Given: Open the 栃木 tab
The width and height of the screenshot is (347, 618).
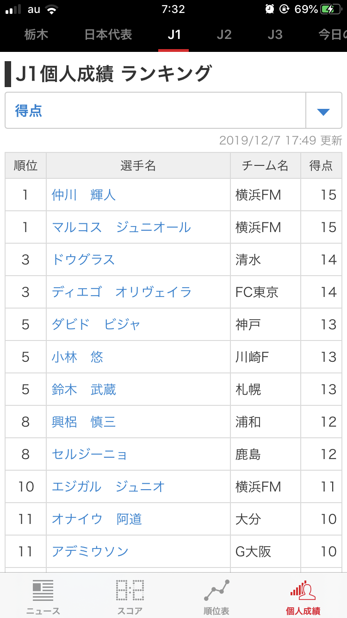Looking at the screenshot, I should 36,35.
